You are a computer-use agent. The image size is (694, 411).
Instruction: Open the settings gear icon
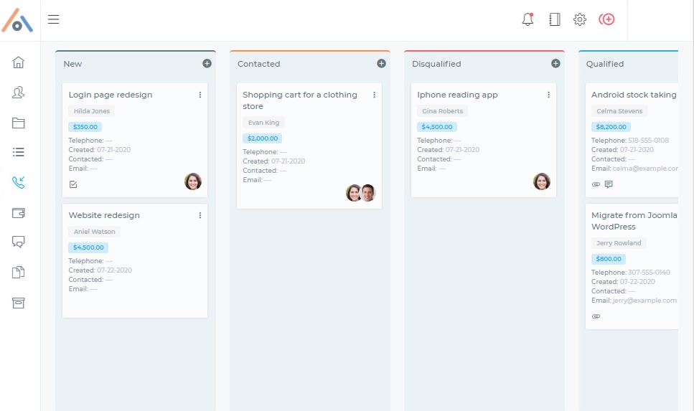tap(580, 19)
